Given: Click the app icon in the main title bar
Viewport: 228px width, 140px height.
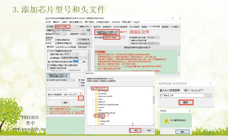Looking at the screenshot, I should point(47,18).
